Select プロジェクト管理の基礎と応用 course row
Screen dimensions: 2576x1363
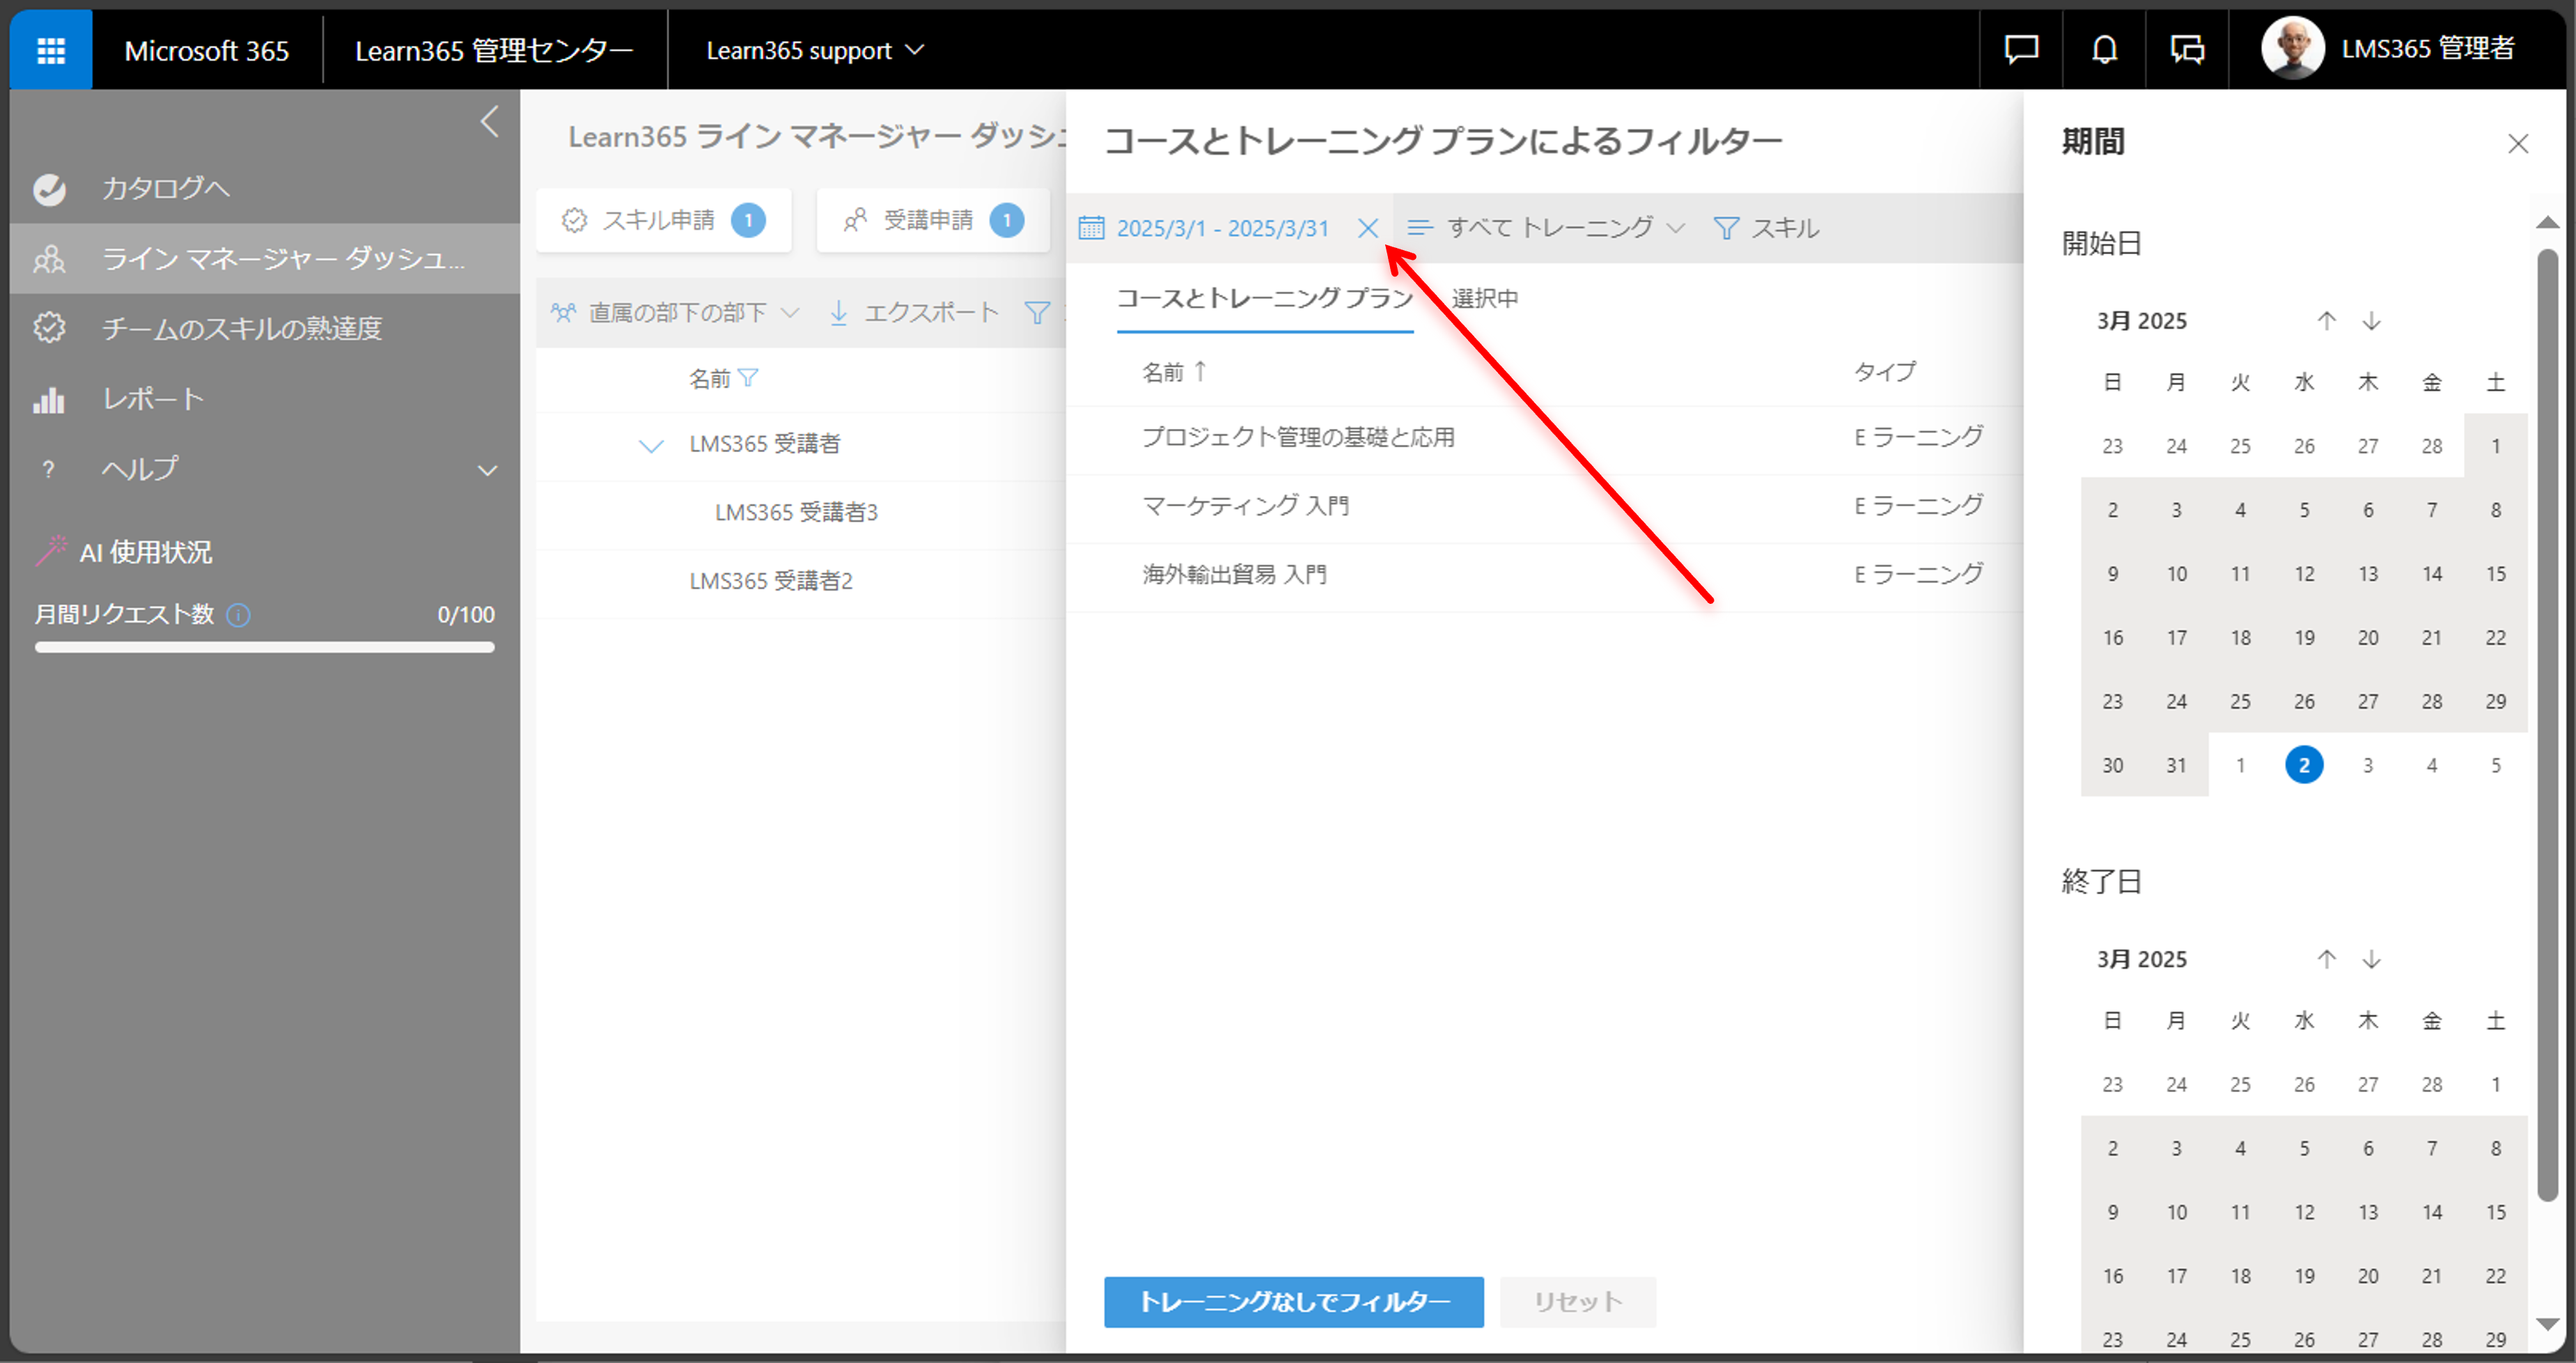click(x=1544, y=437)
